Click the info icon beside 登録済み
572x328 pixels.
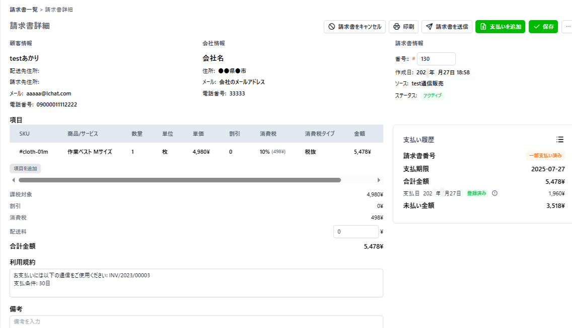click(x=494, y=193)
